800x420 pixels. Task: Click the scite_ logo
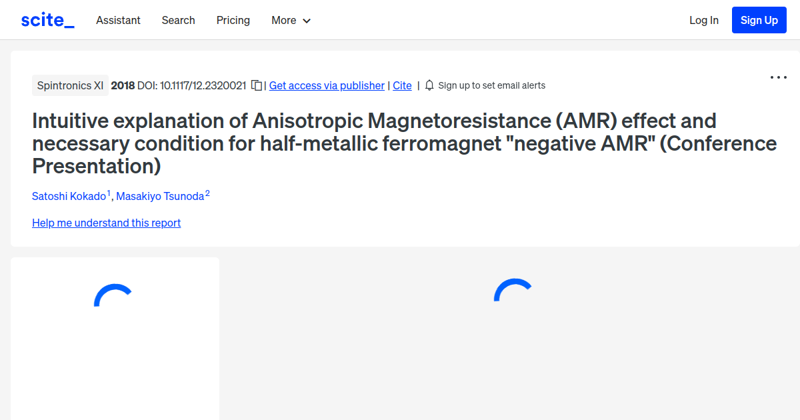click(x=47, y=19)
